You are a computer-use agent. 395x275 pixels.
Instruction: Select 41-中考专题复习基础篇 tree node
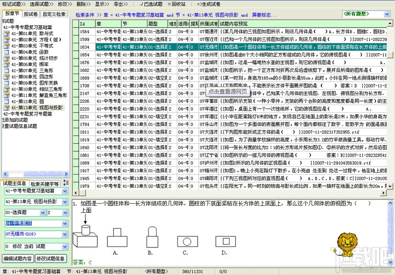[28, 27]
